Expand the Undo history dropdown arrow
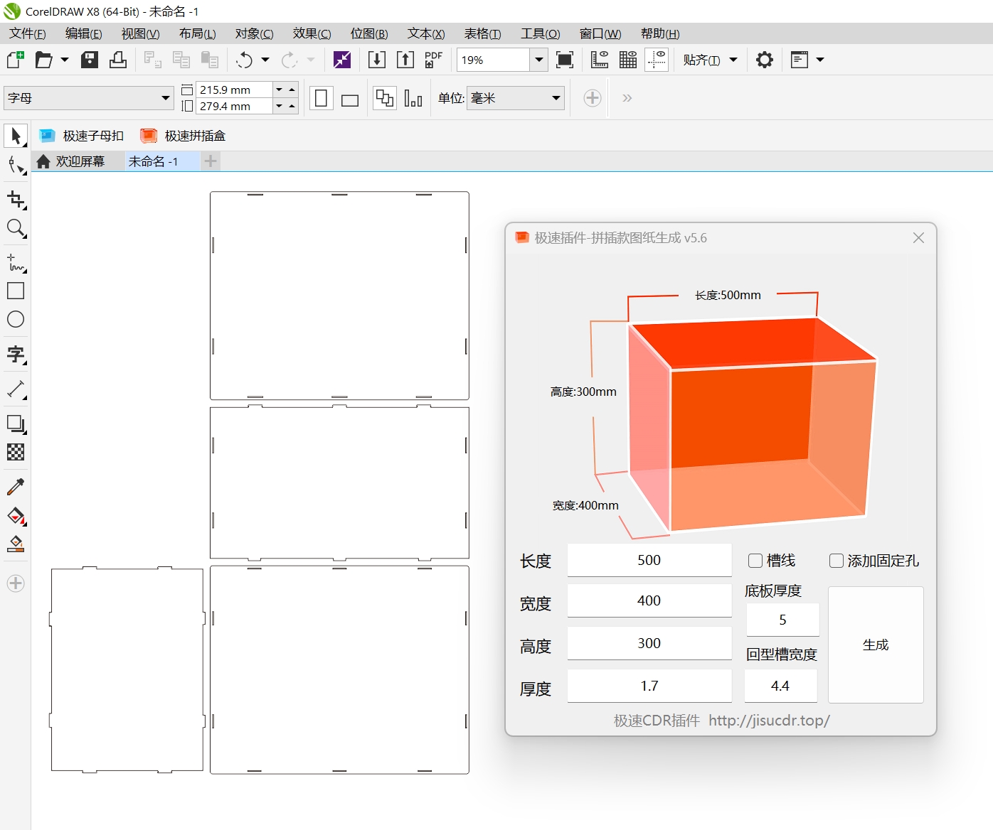993x830 pixels. [265, 60]
